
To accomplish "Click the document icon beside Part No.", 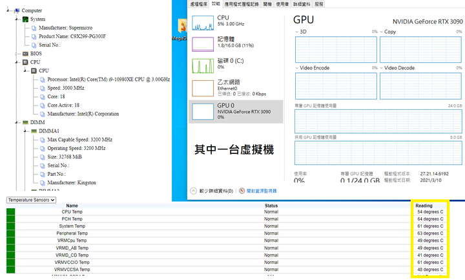I will click(x=43, y=175).
